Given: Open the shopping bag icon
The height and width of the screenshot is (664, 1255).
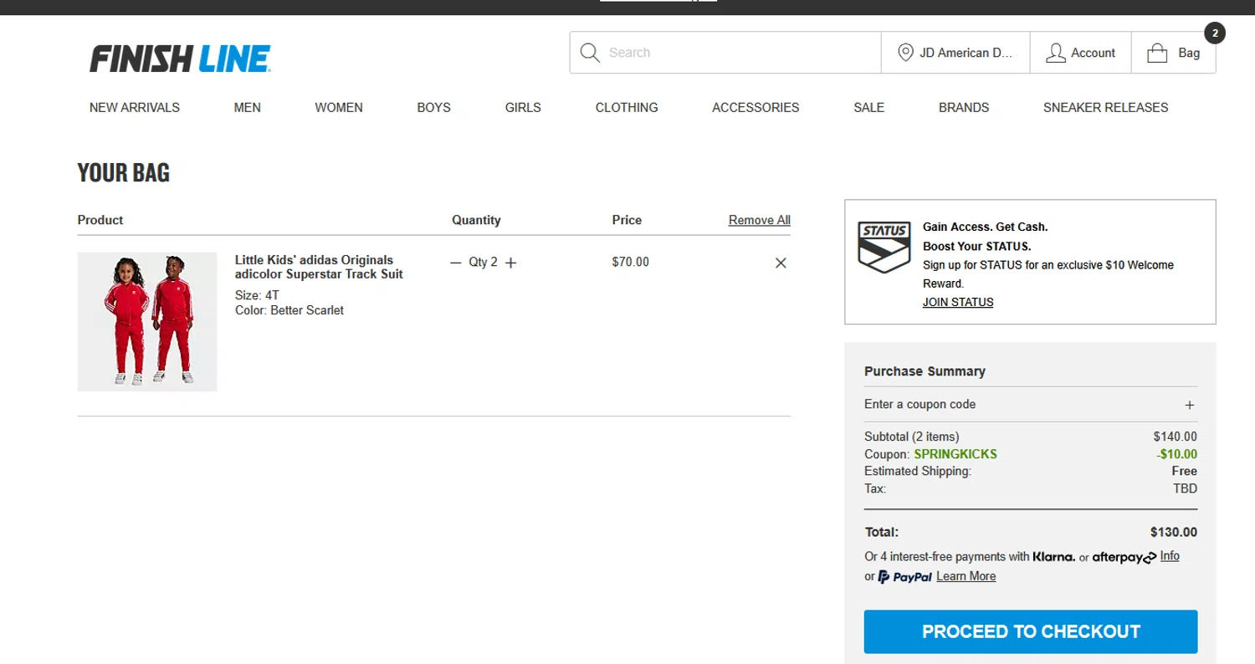Looking at the screenshot, I should tap(1157, 53).
